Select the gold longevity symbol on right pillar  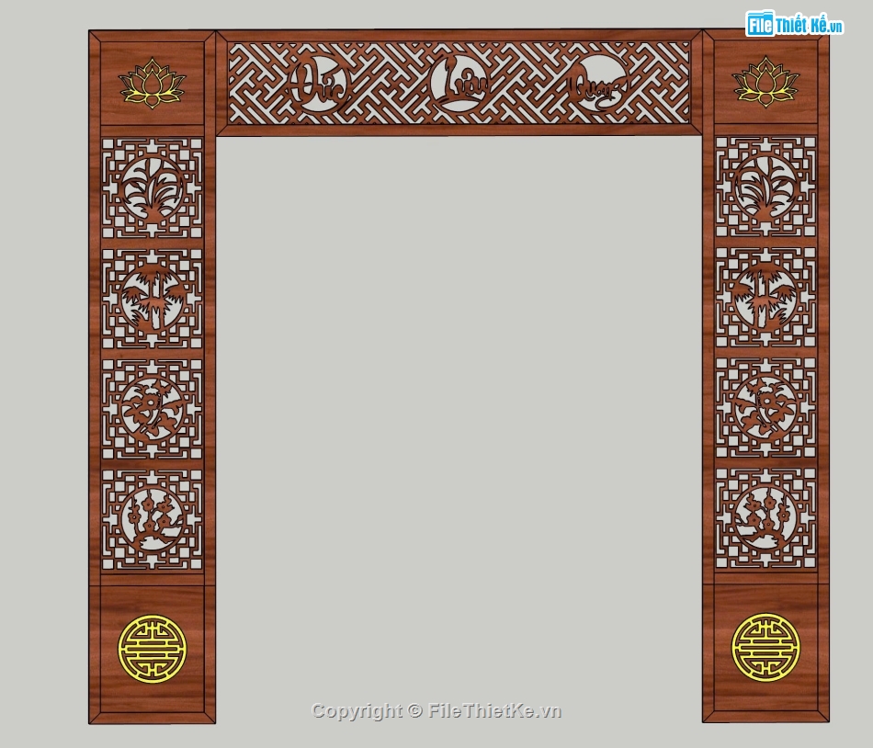click(x=765, y=648)
